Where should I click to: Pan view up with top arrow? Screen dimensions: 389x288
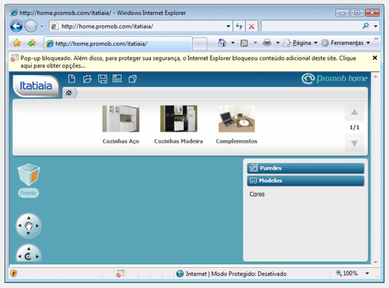click(29, 218)
